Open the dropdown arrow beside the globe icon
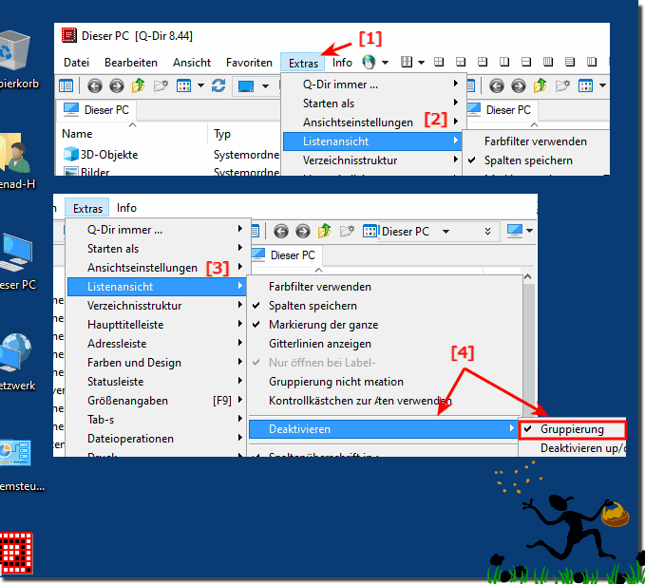Viewport: 645px width, 584px height. click(385, 63)
